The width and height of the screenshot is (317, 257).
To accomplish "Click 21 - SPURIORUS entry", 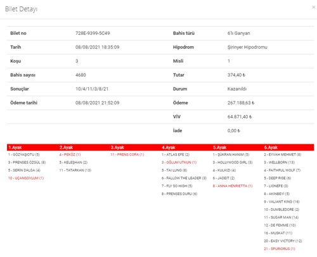I will click(280, 249).
